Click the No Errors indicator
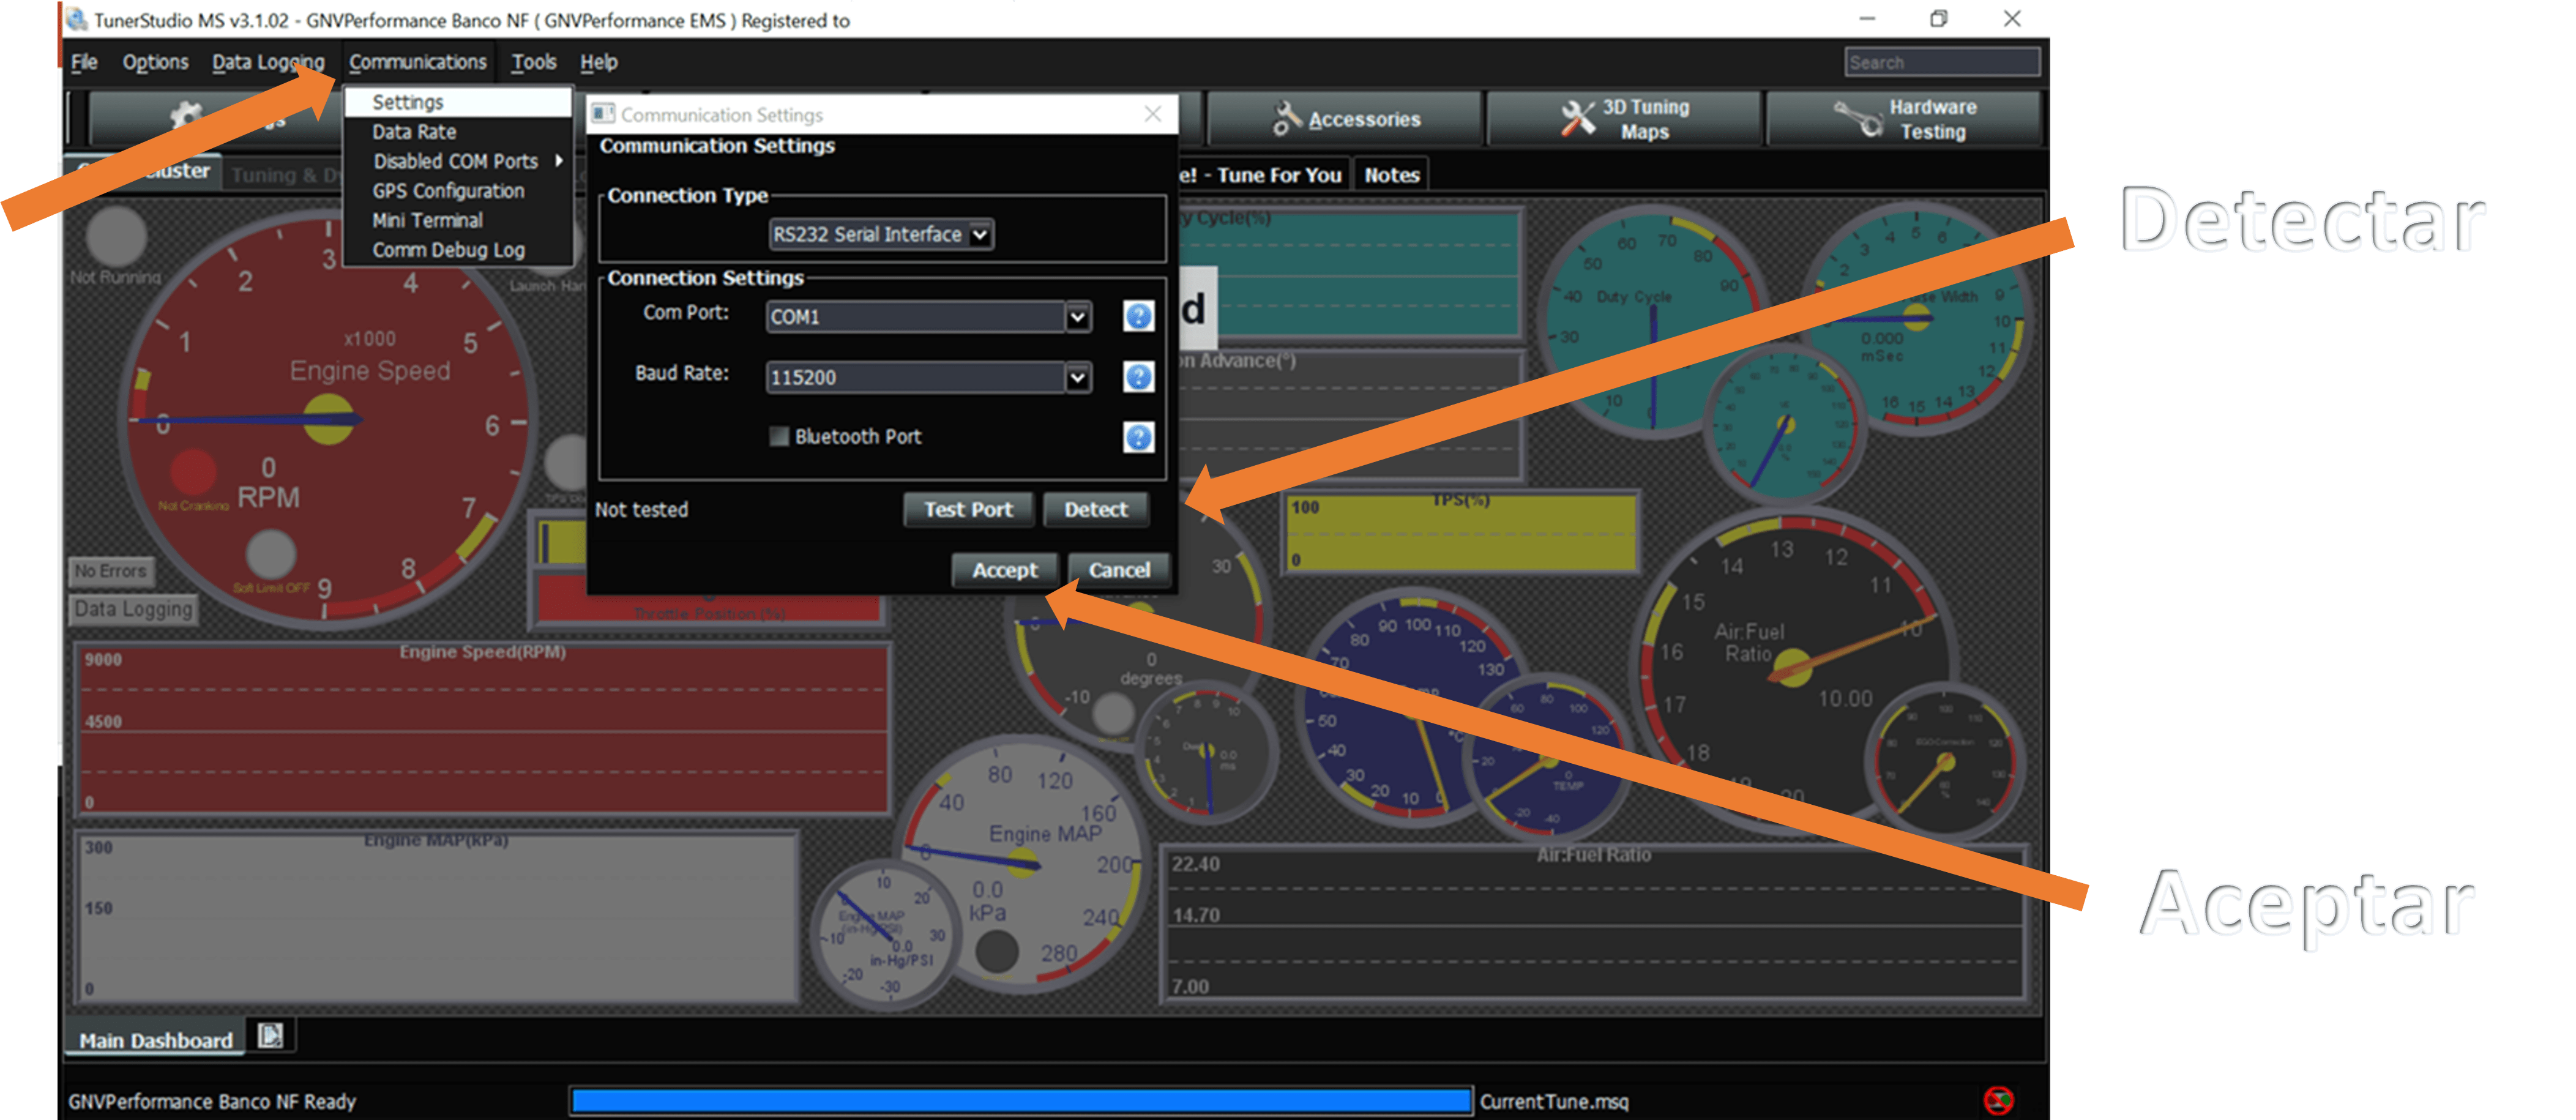The image size is (2576, 1120). [x=111, y=571]
